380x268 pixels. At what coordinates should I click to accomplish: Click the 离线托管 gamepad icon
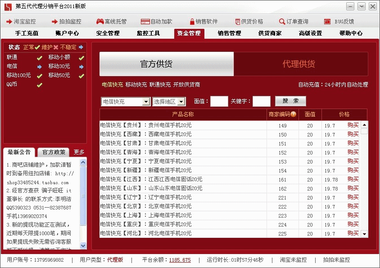[100, 22]
